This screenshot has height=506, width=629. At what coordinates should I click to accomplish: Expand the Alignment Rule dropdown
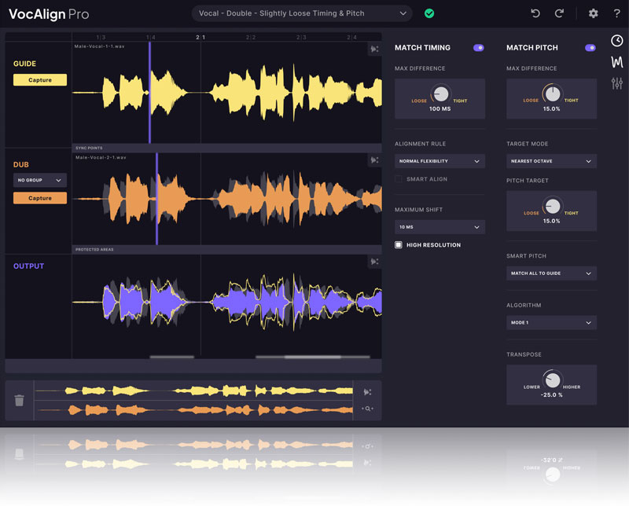point(440,161)
